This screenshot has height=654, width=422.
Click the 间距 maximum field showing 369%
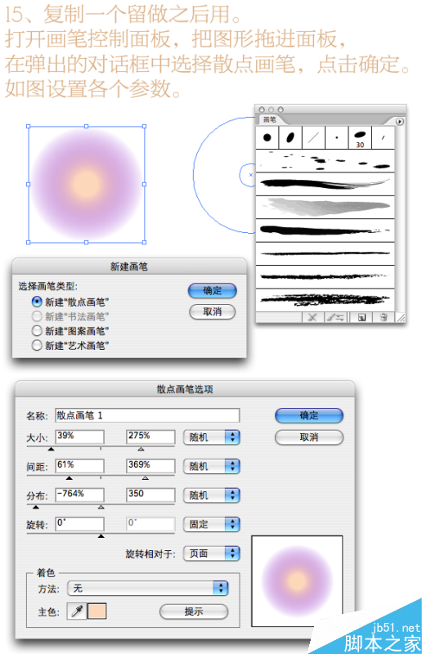[150, 466]
